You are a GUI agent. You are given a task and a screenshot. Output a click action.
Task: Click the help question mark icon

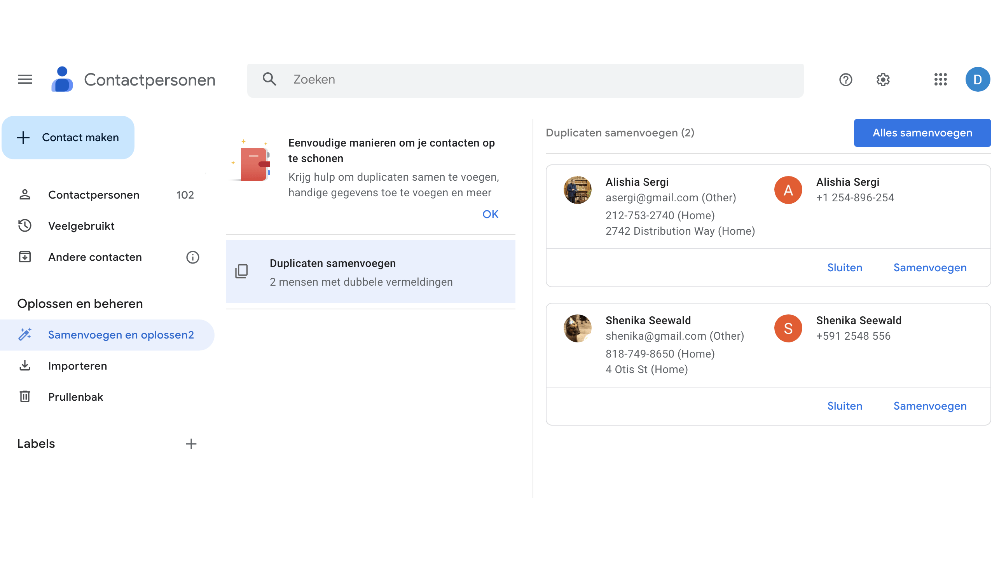click(845, 80)
